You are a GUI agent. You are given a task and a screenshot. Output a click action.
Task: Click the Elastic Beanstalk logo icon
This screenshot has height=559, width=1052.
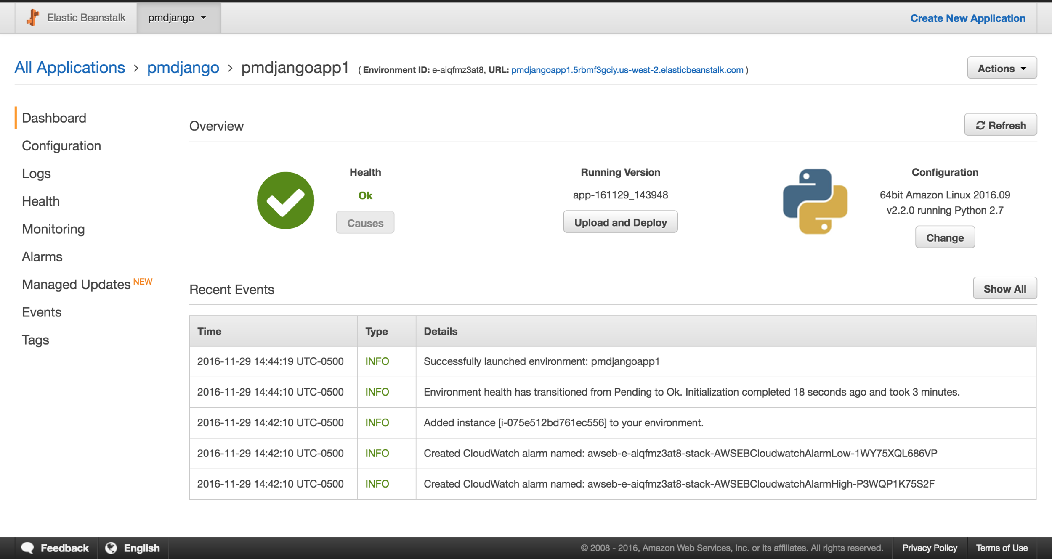(x=33, y=18)
